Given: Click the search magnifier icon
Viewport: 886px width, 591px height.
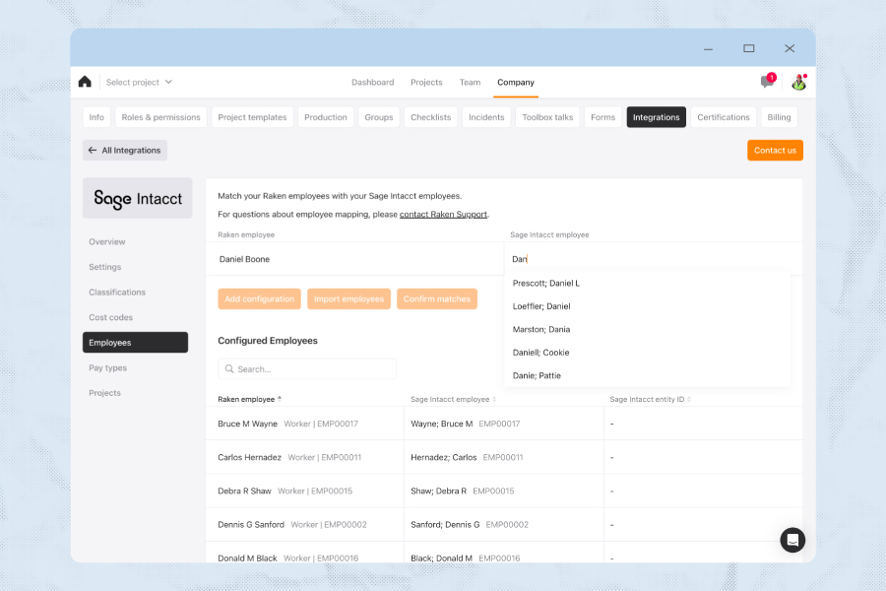Looking at the screenshot, I should 229,369.
